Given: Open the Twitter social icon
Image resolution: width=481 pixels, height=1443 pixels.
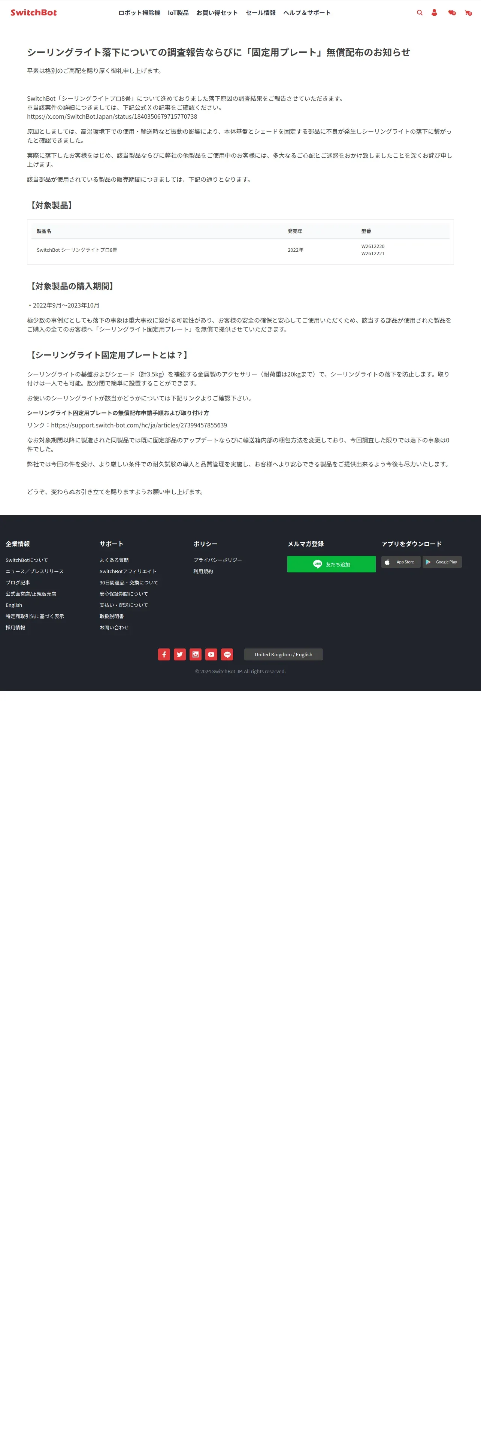Looking at the screenshot, I should (180, 654).
